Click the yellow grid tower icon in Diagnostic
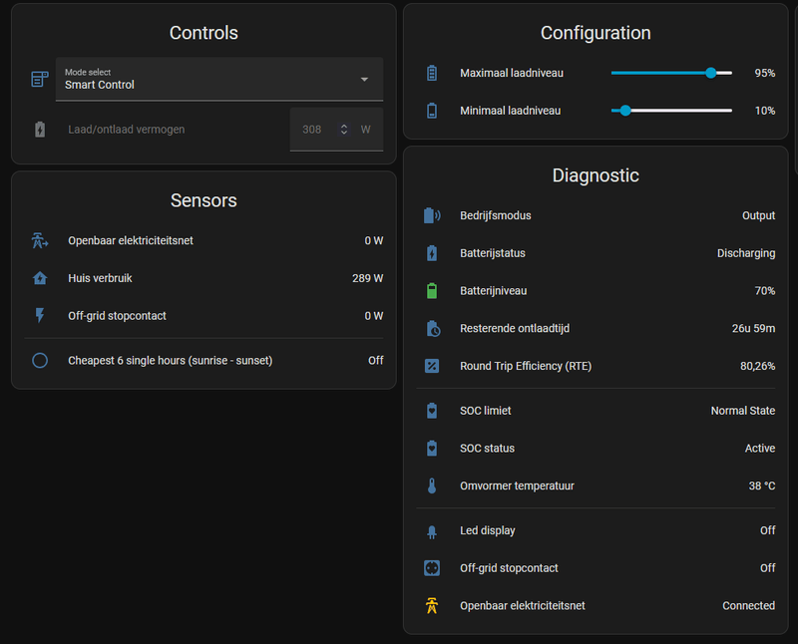798x644 pixels. (432, 605)
